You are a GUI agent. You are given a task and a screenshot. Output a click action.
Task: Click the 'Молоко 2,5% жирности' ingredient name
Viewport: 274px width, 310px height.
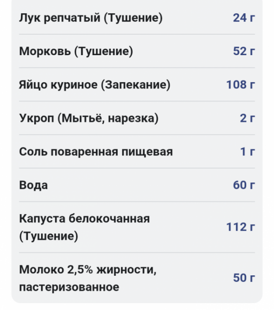click(88, 269)
